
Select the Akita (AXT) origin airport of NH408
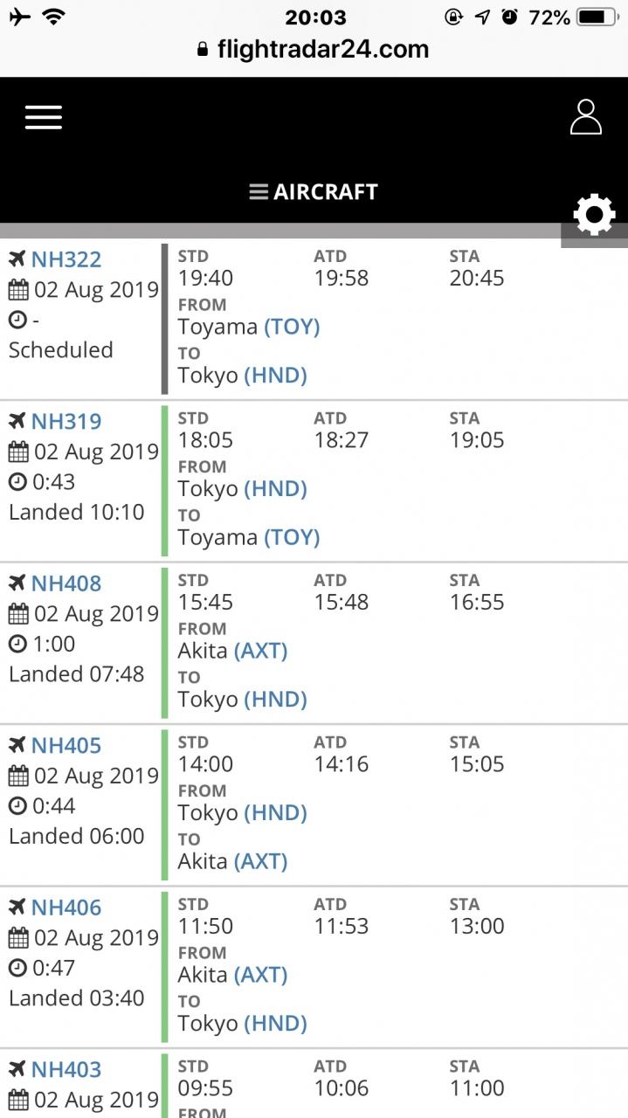(232, 651)
